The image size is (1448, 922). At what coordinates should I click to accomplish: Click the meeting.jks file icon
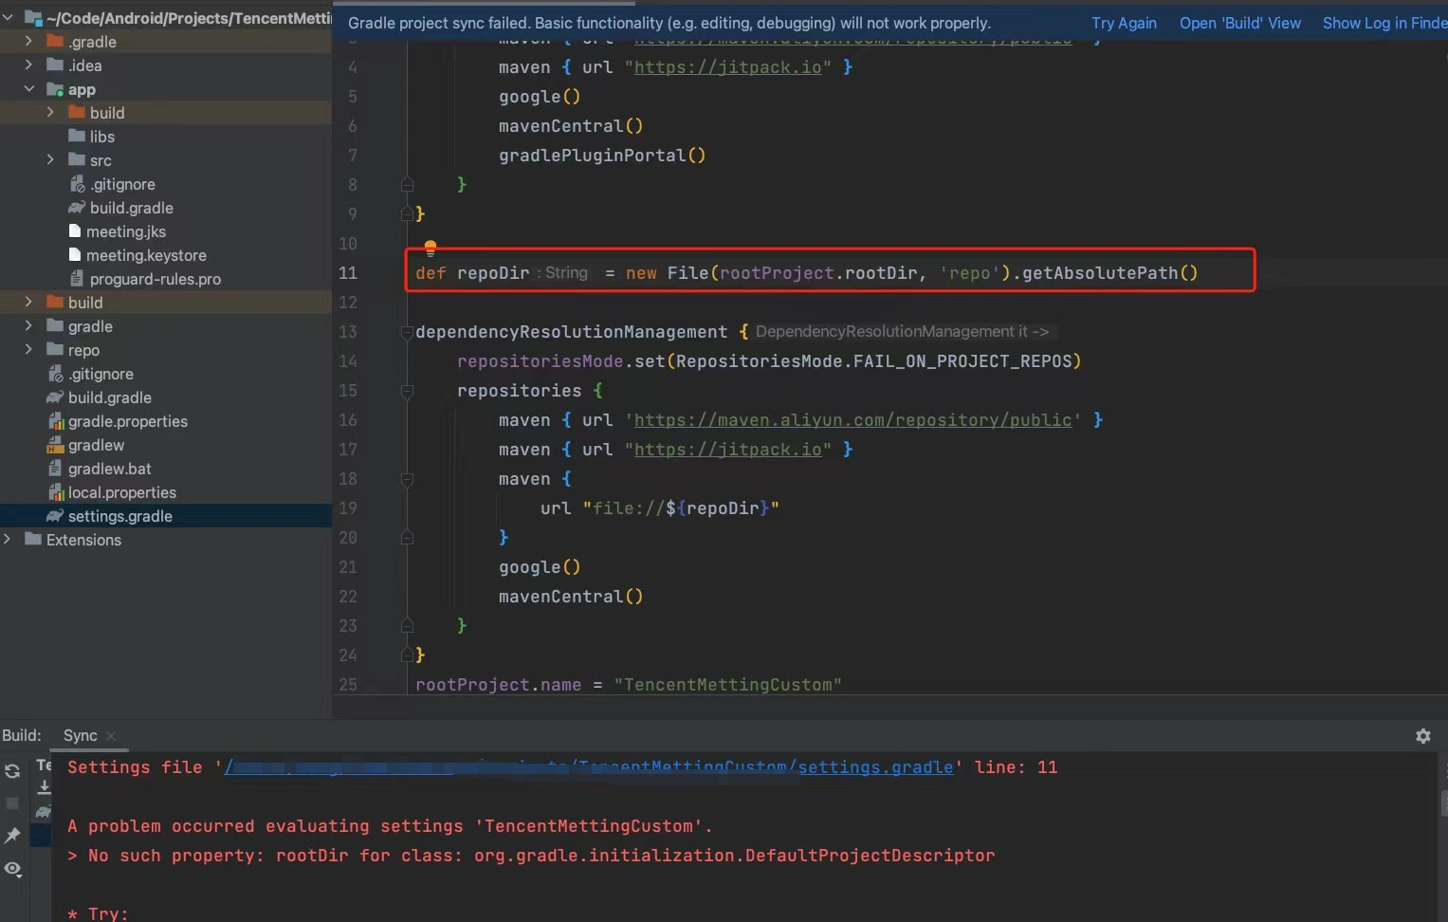coord(75,231)
